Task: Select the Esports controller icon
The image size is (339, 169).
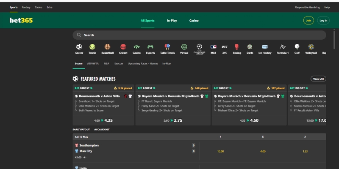Action: point(150,47)
